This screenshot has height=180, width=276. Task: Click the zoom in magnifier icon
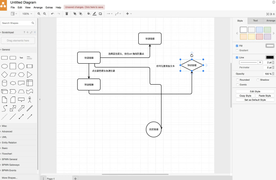coord(39,14)
